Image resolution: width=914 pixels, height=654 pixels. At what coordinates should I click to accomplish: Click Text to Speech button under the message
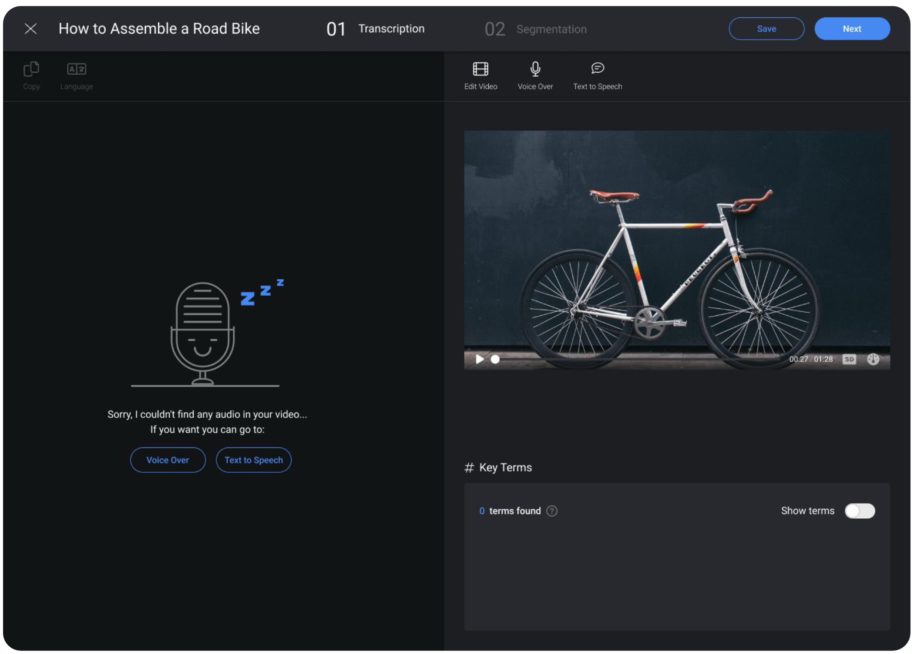tap(254, 460)
